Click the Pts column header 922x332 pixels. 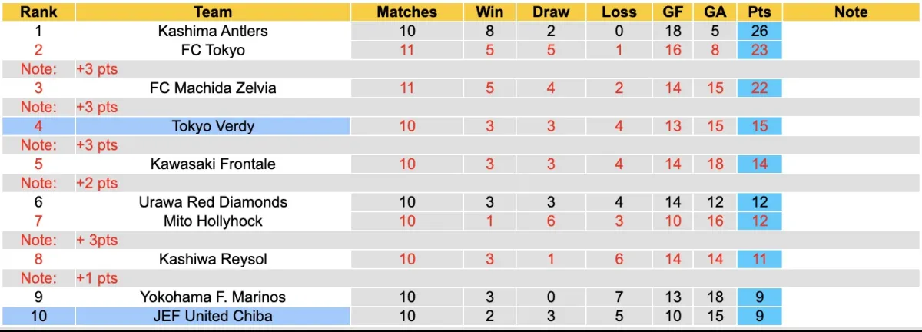point(759,12)
